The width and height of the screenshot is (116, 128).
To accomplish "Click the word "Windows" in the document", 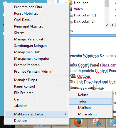I will click(91, 56).
